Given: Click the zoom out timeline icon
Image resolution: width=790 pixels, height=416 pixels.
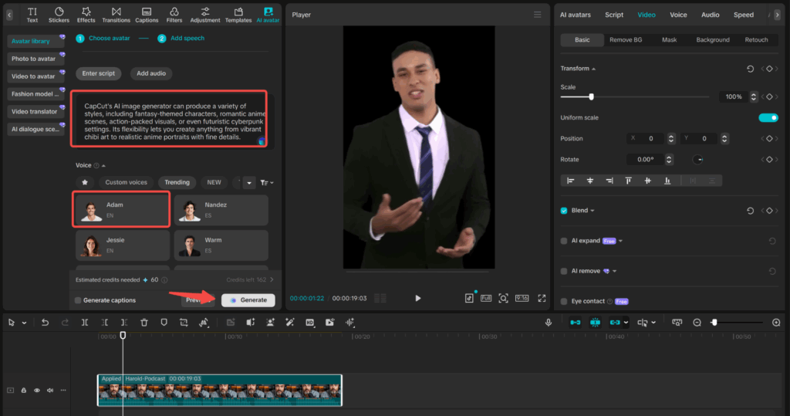Looking at the screenshot, I should [x=697, y=322].
